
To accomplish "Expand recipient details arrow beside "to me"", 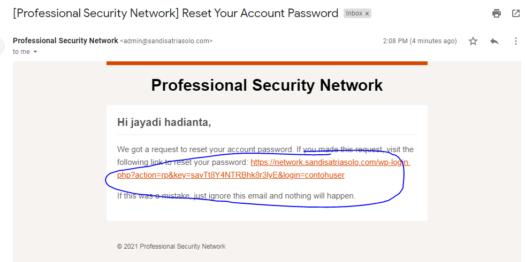I will tap(36, 52).
